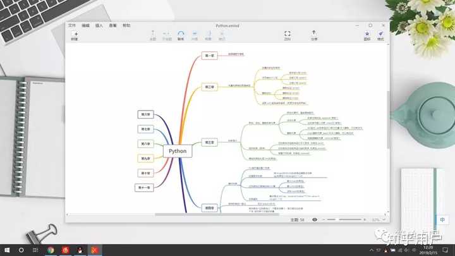Open the 笔记 note tool in the toolbar

[222, 35]
